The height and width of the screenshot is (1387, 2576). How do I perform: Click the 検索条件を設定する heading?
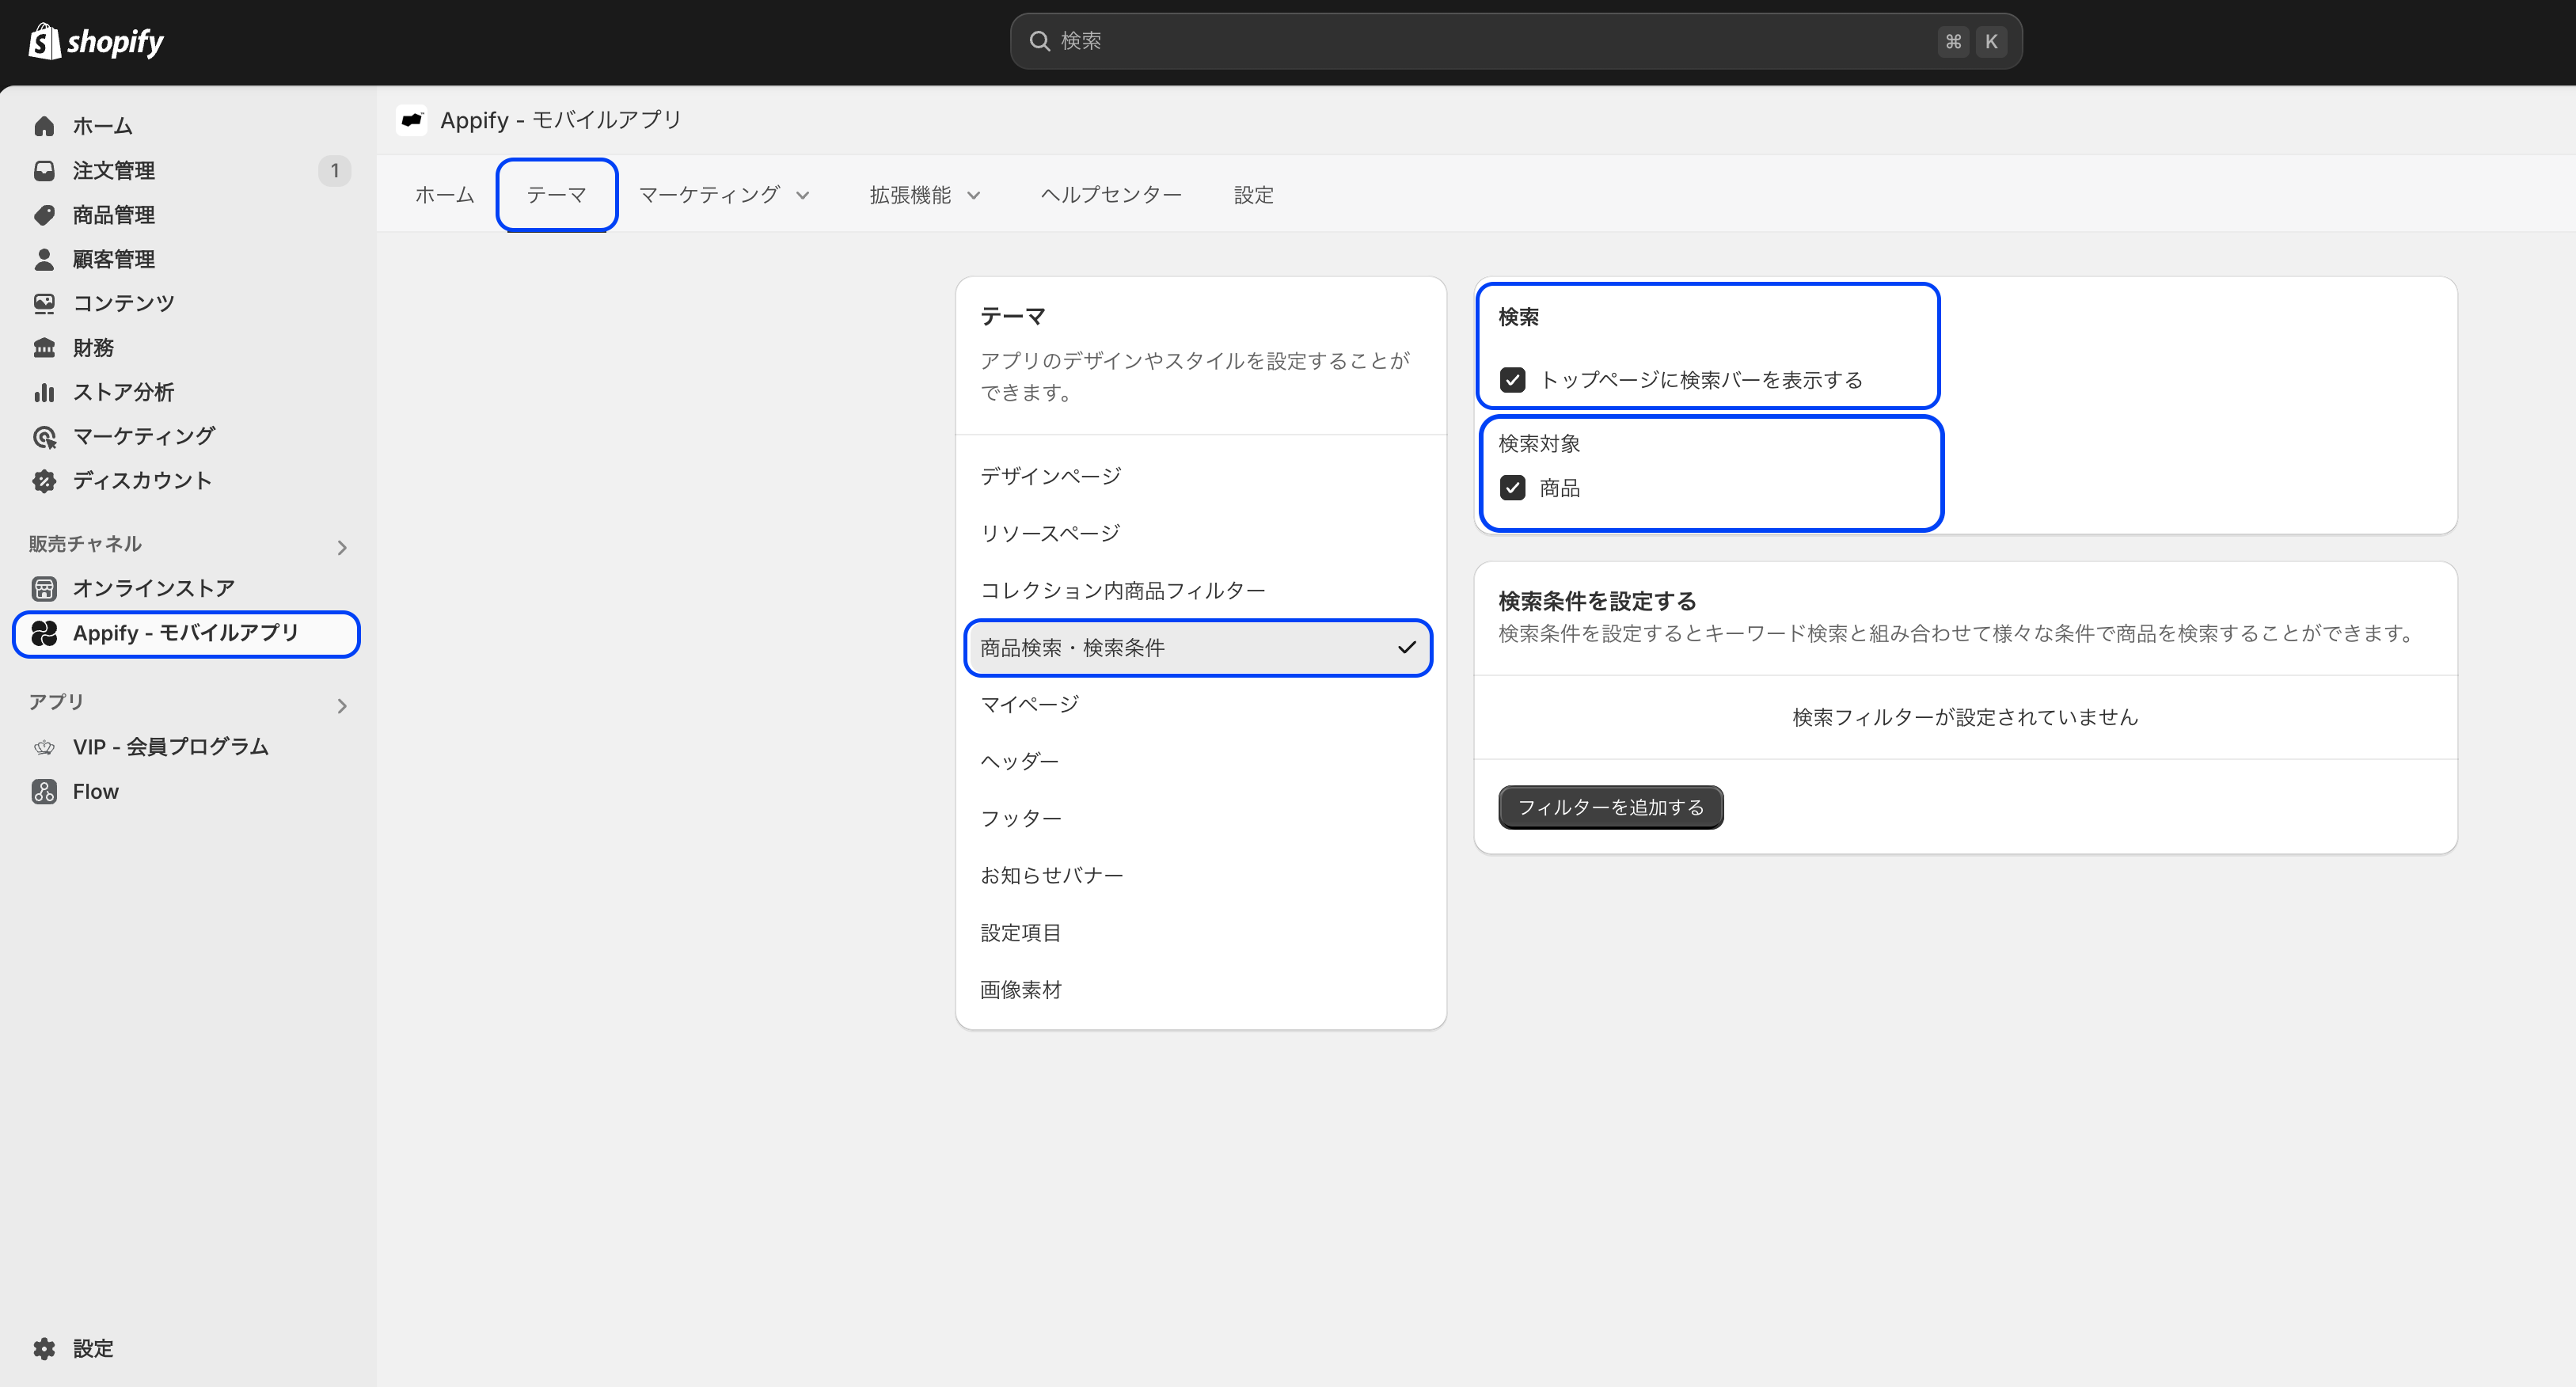[1597, 601]
